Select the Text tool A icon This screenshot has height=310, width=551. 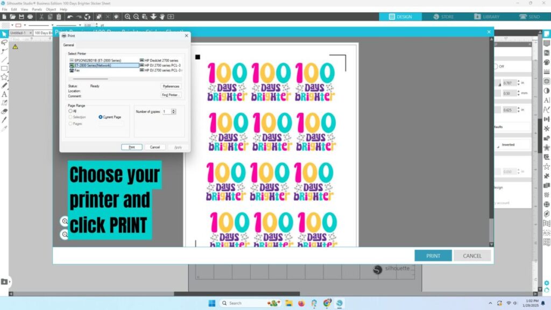pyautogui.click(x=4, y=94)
